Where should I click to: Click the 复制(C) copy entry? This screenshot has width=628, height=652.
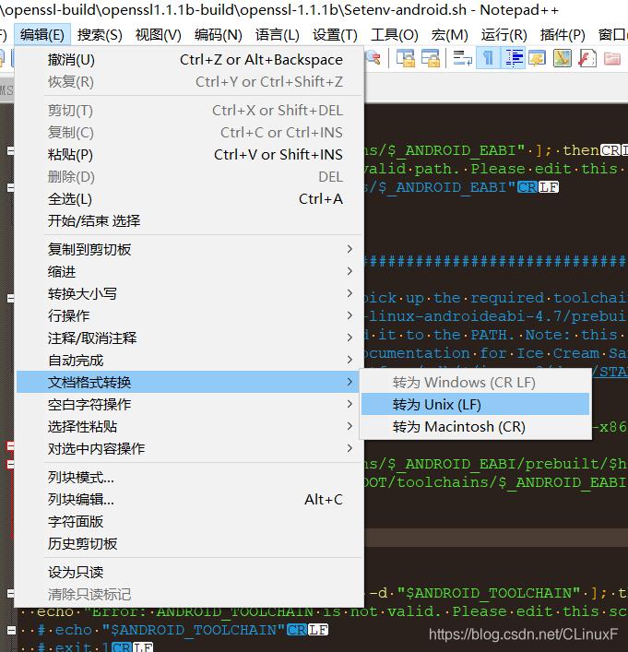(188, 133)
